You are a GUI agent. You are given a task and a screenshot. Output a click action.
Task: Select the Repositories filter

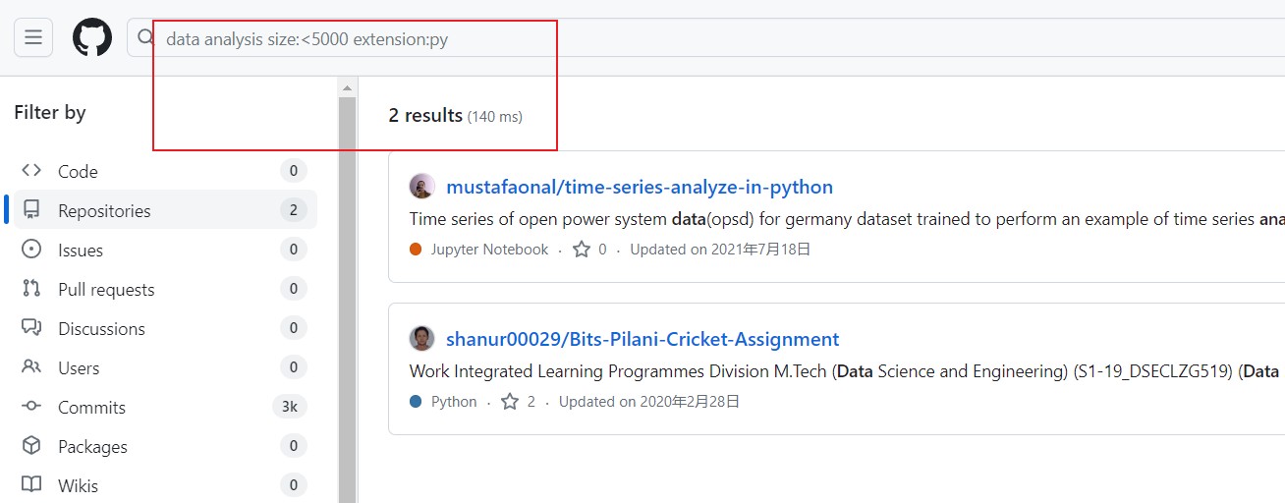[x=161, y=210]
